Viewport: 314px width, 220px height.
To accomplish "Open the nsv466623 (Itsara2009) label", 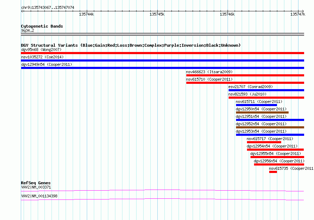I will tap(209, 72).
